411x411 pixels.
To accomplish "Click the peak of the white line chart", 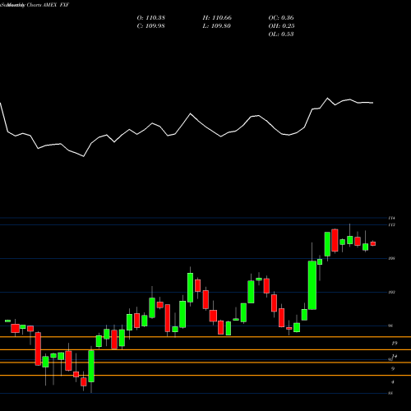I will (327, 98).
